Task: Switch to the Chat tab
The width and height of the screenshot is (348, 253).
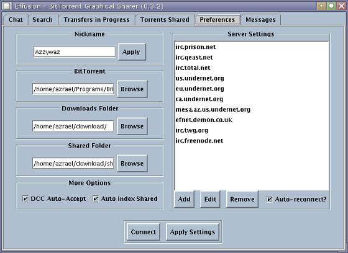Action: click(x=16, y=19)
